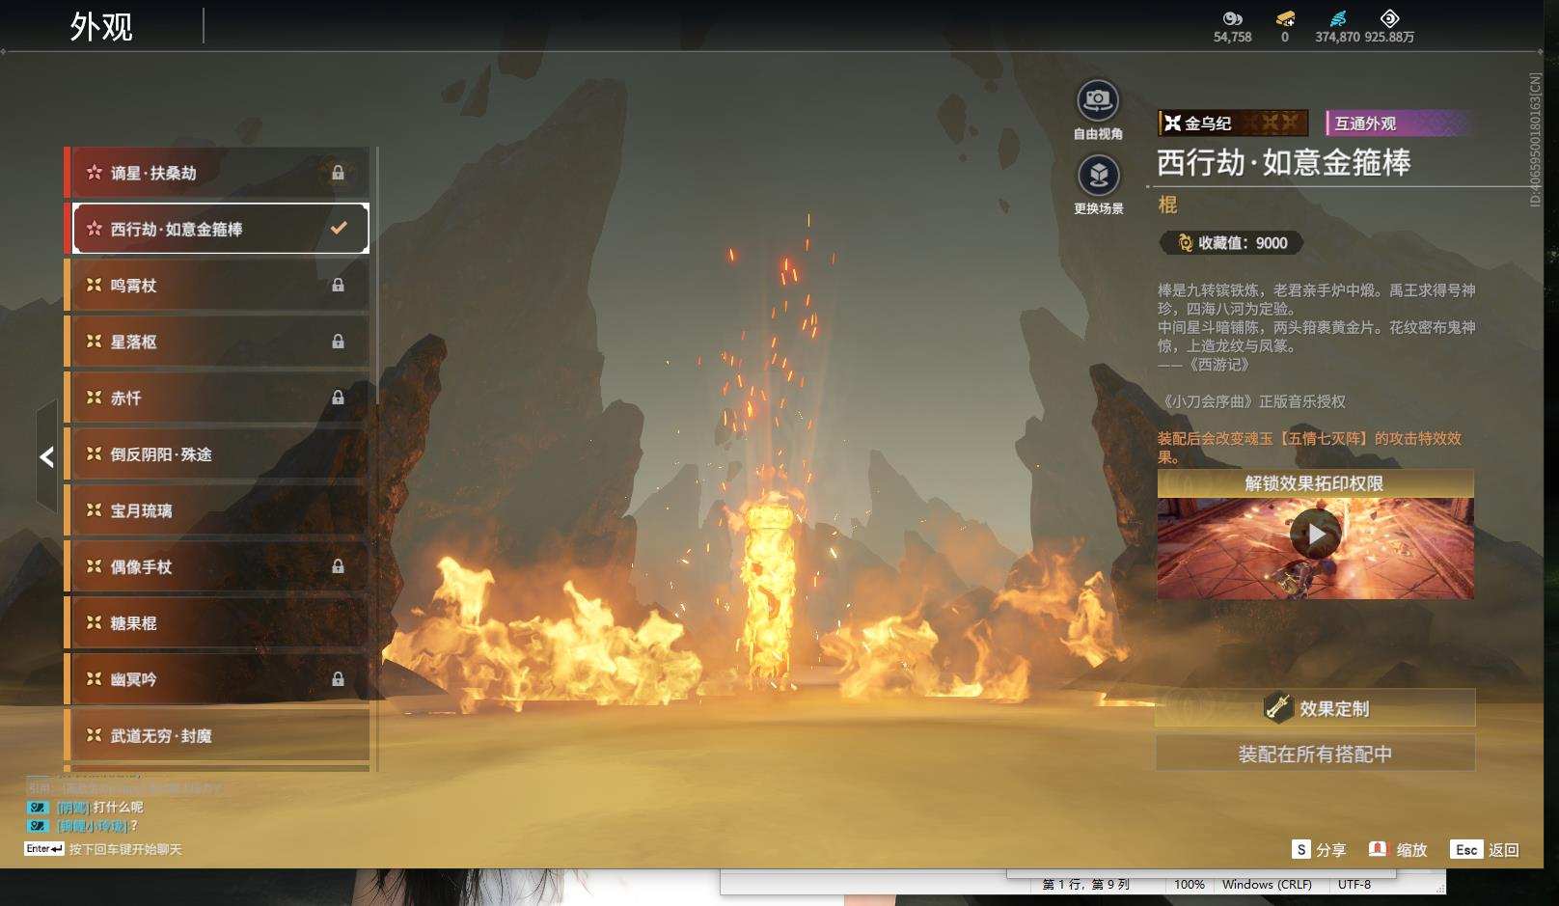Screen dimensions: 1559x906
Task: Click the staff icon on 效果定制
Action: click(x=1278, y=708)
